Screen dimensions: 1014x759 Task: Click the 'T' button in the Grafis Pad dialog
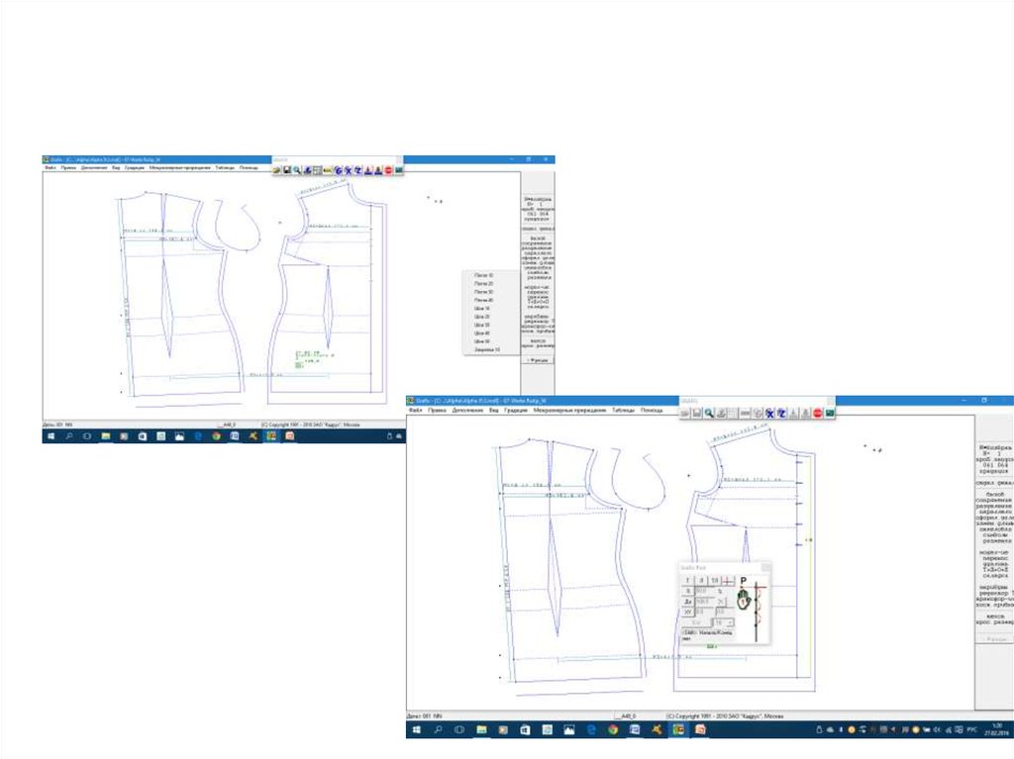(687, 581)
